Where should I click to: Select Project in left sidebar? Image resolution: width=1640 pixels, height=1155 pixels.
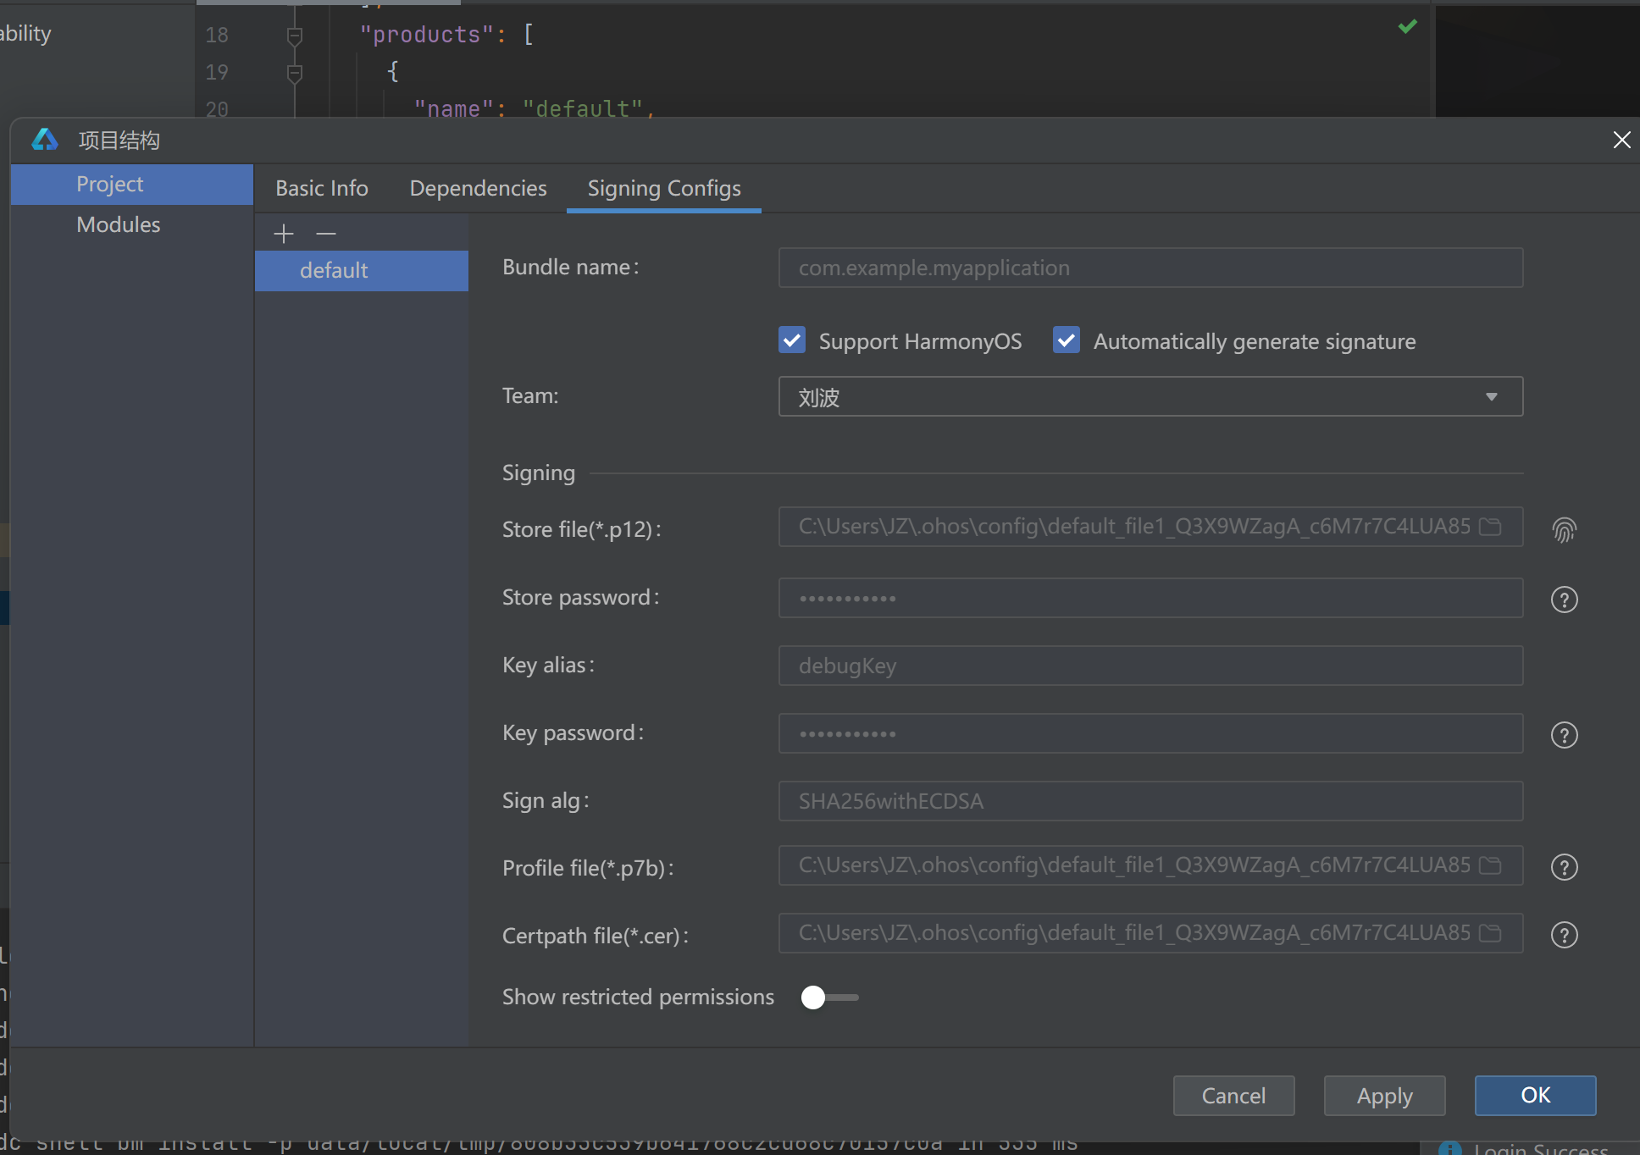[132, 184]
